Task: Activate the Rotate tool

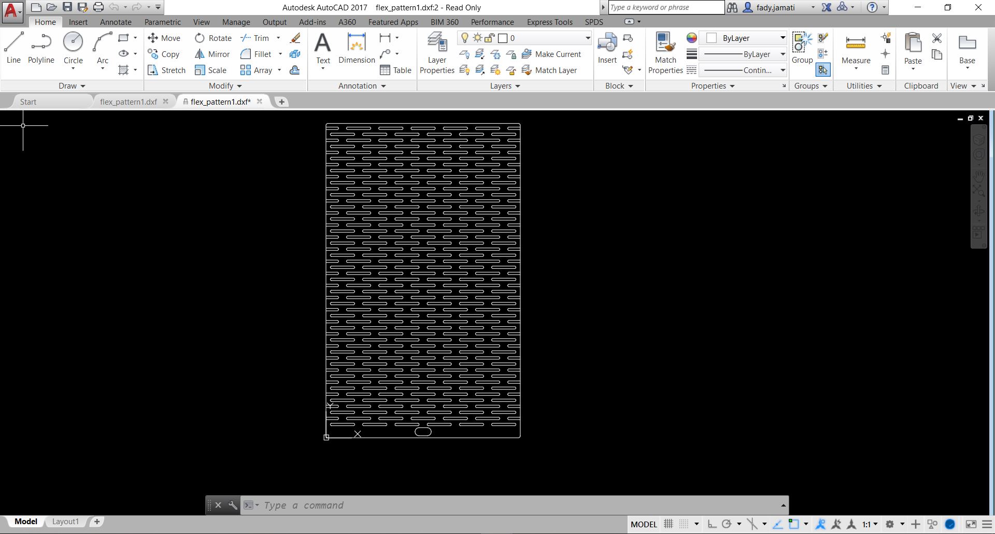Action: 213,38
